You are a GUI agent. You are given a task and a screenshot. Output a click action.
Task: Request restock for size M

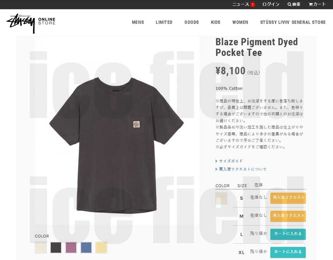point(288,216)
